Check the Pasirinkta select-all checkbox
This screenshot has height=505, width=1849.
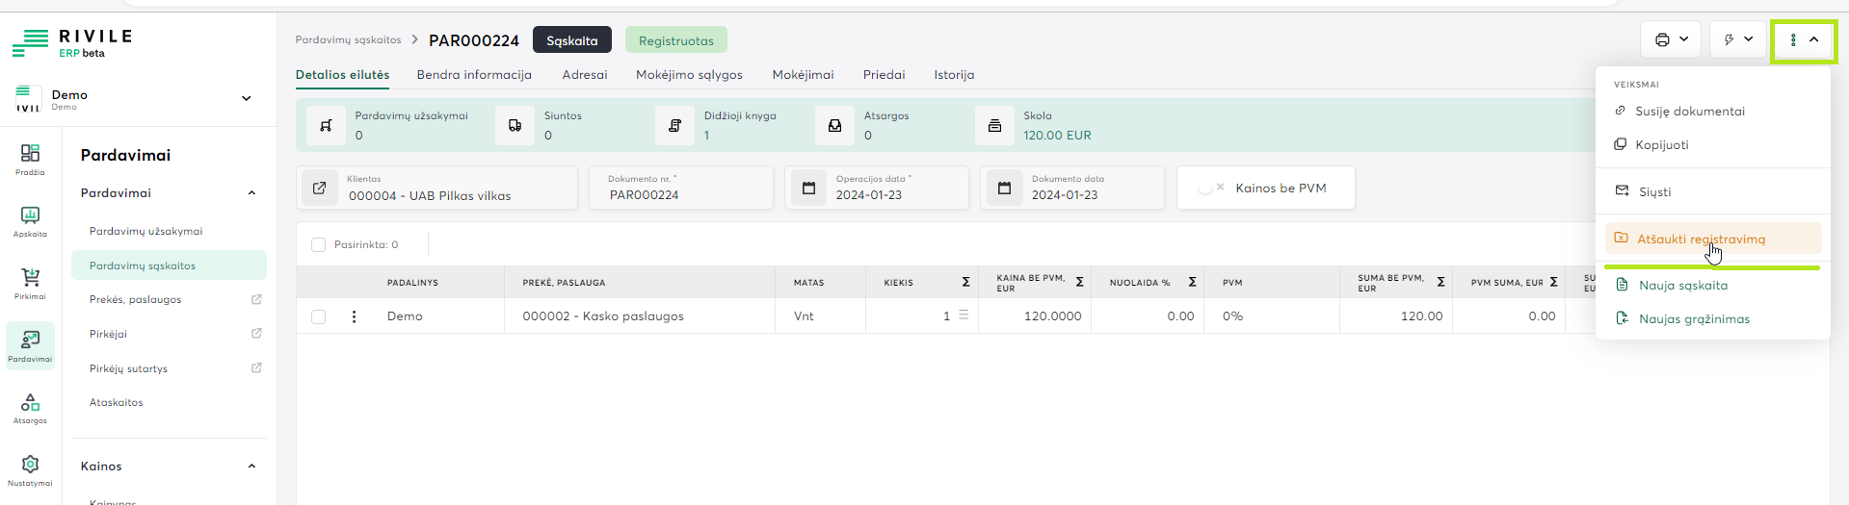pos(318,245)
